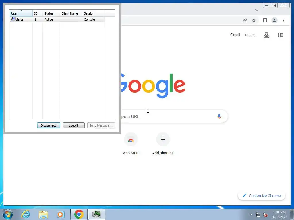Restore down the Chrome window
Screen dimensions: 294x220
point(274,6)
